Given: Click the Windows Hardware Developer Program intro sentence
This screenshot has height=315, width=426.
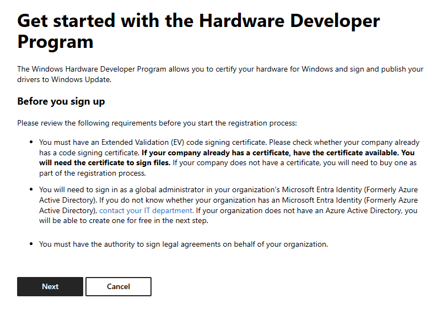Looking at the screenshot, I should (x=220, y=74).
